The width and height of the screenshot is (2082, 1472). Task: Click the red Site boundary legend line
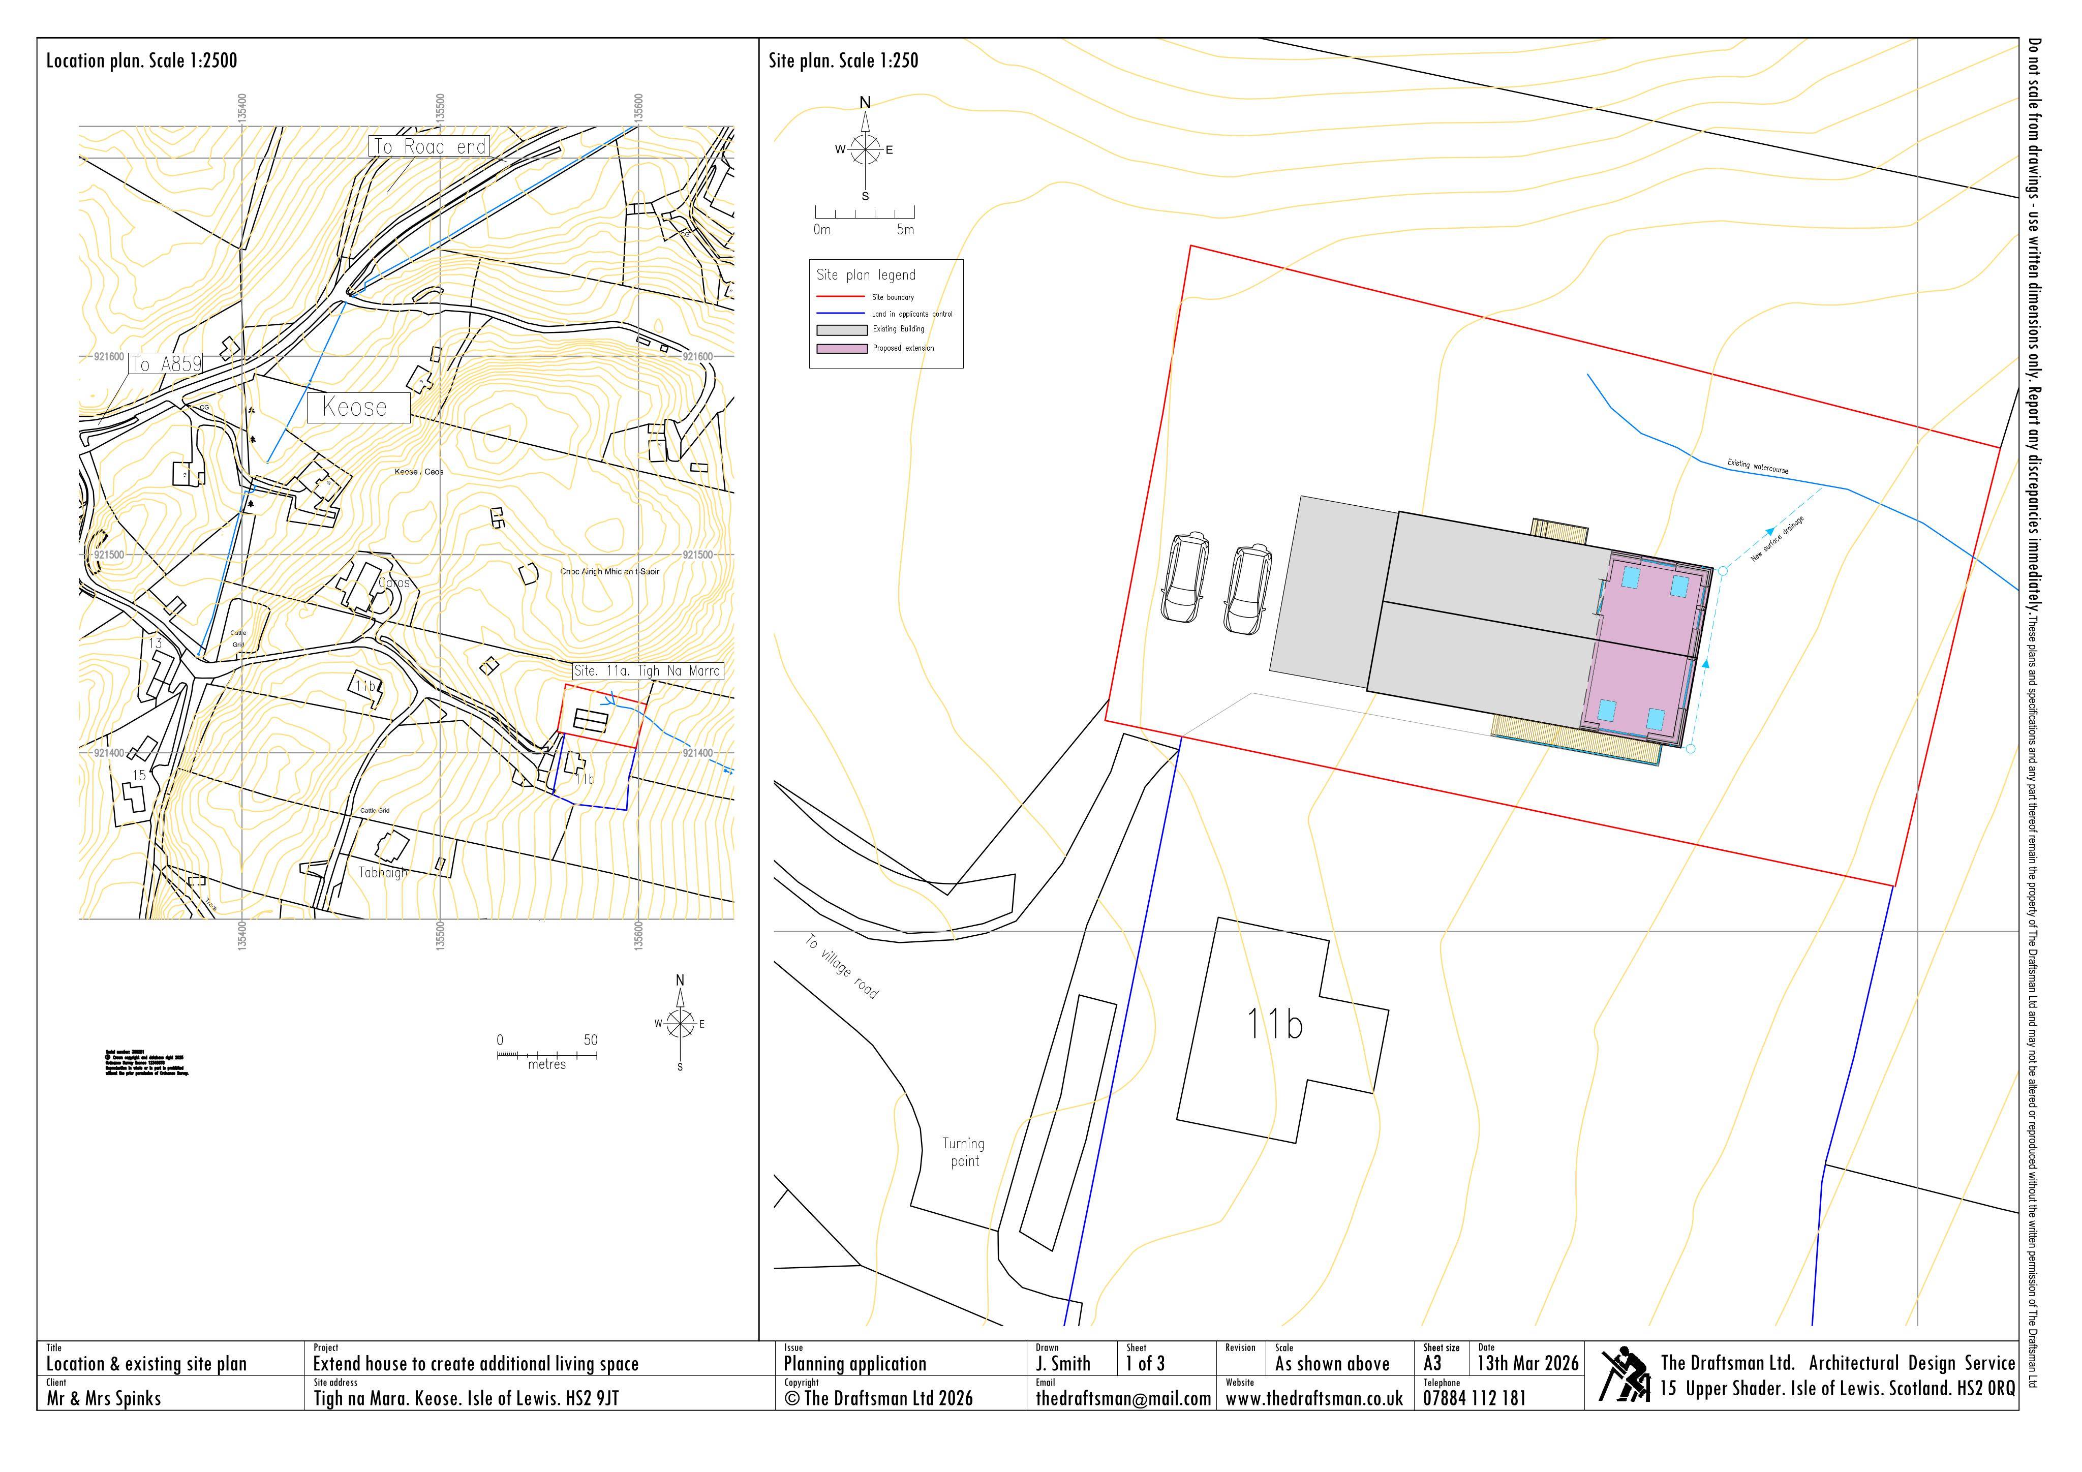841,296
